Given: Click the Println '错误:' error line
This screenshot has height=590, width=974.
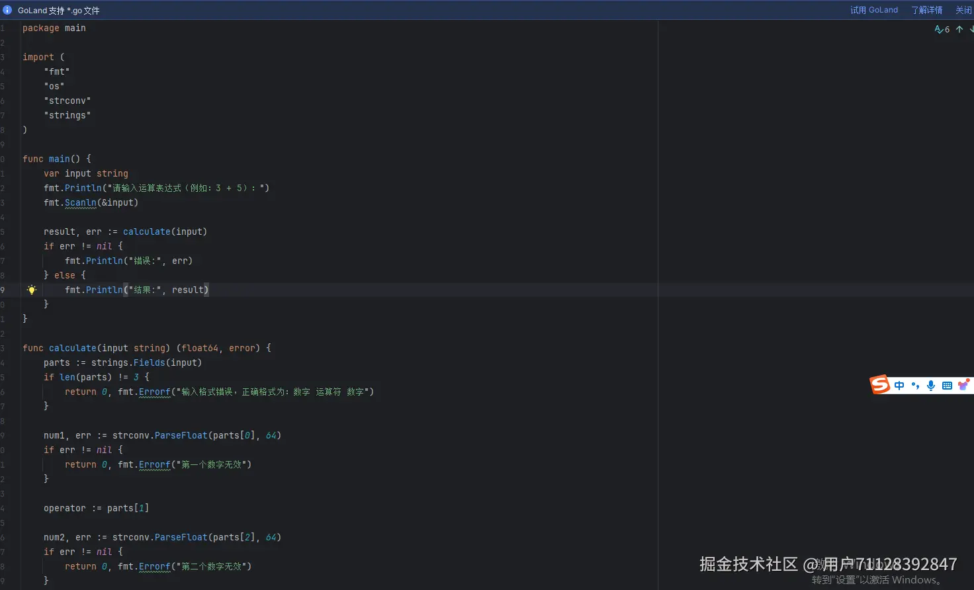Looking at the screenshot, I should pyautogui.click(x=129, y=261).
